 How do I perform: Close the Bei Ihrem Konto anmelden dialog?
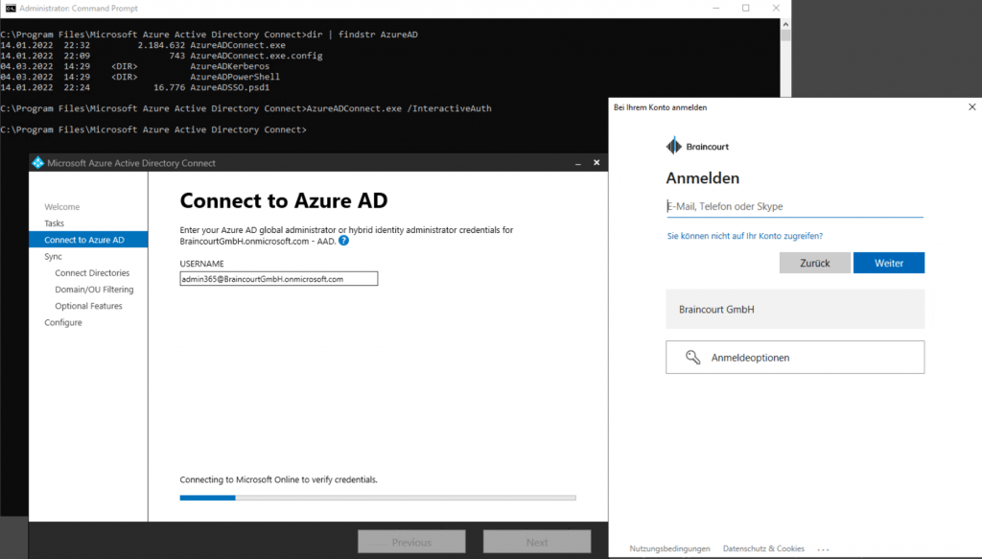(972, 107)
